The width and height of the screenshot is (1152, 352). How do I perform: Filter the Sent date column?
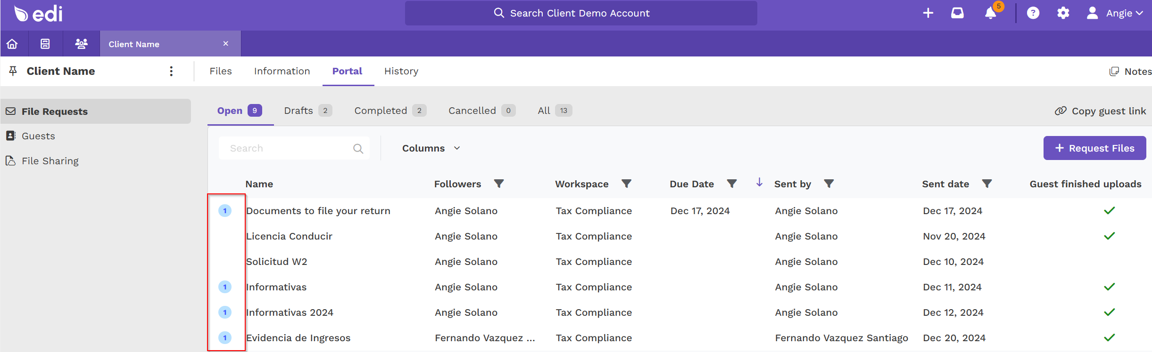[x=987, y=184]
